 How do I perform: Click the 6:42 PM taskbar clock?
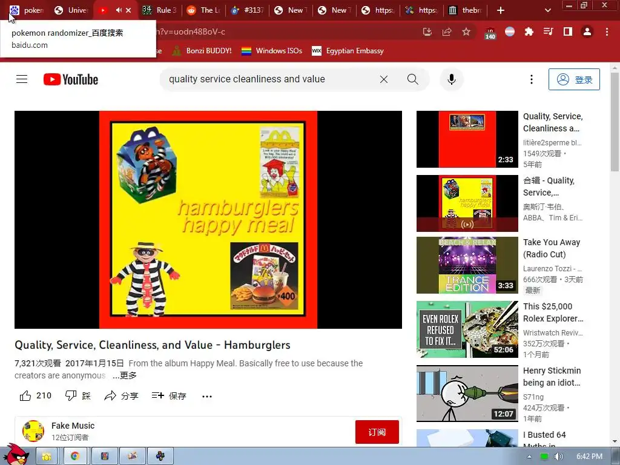tap(589, 457)
